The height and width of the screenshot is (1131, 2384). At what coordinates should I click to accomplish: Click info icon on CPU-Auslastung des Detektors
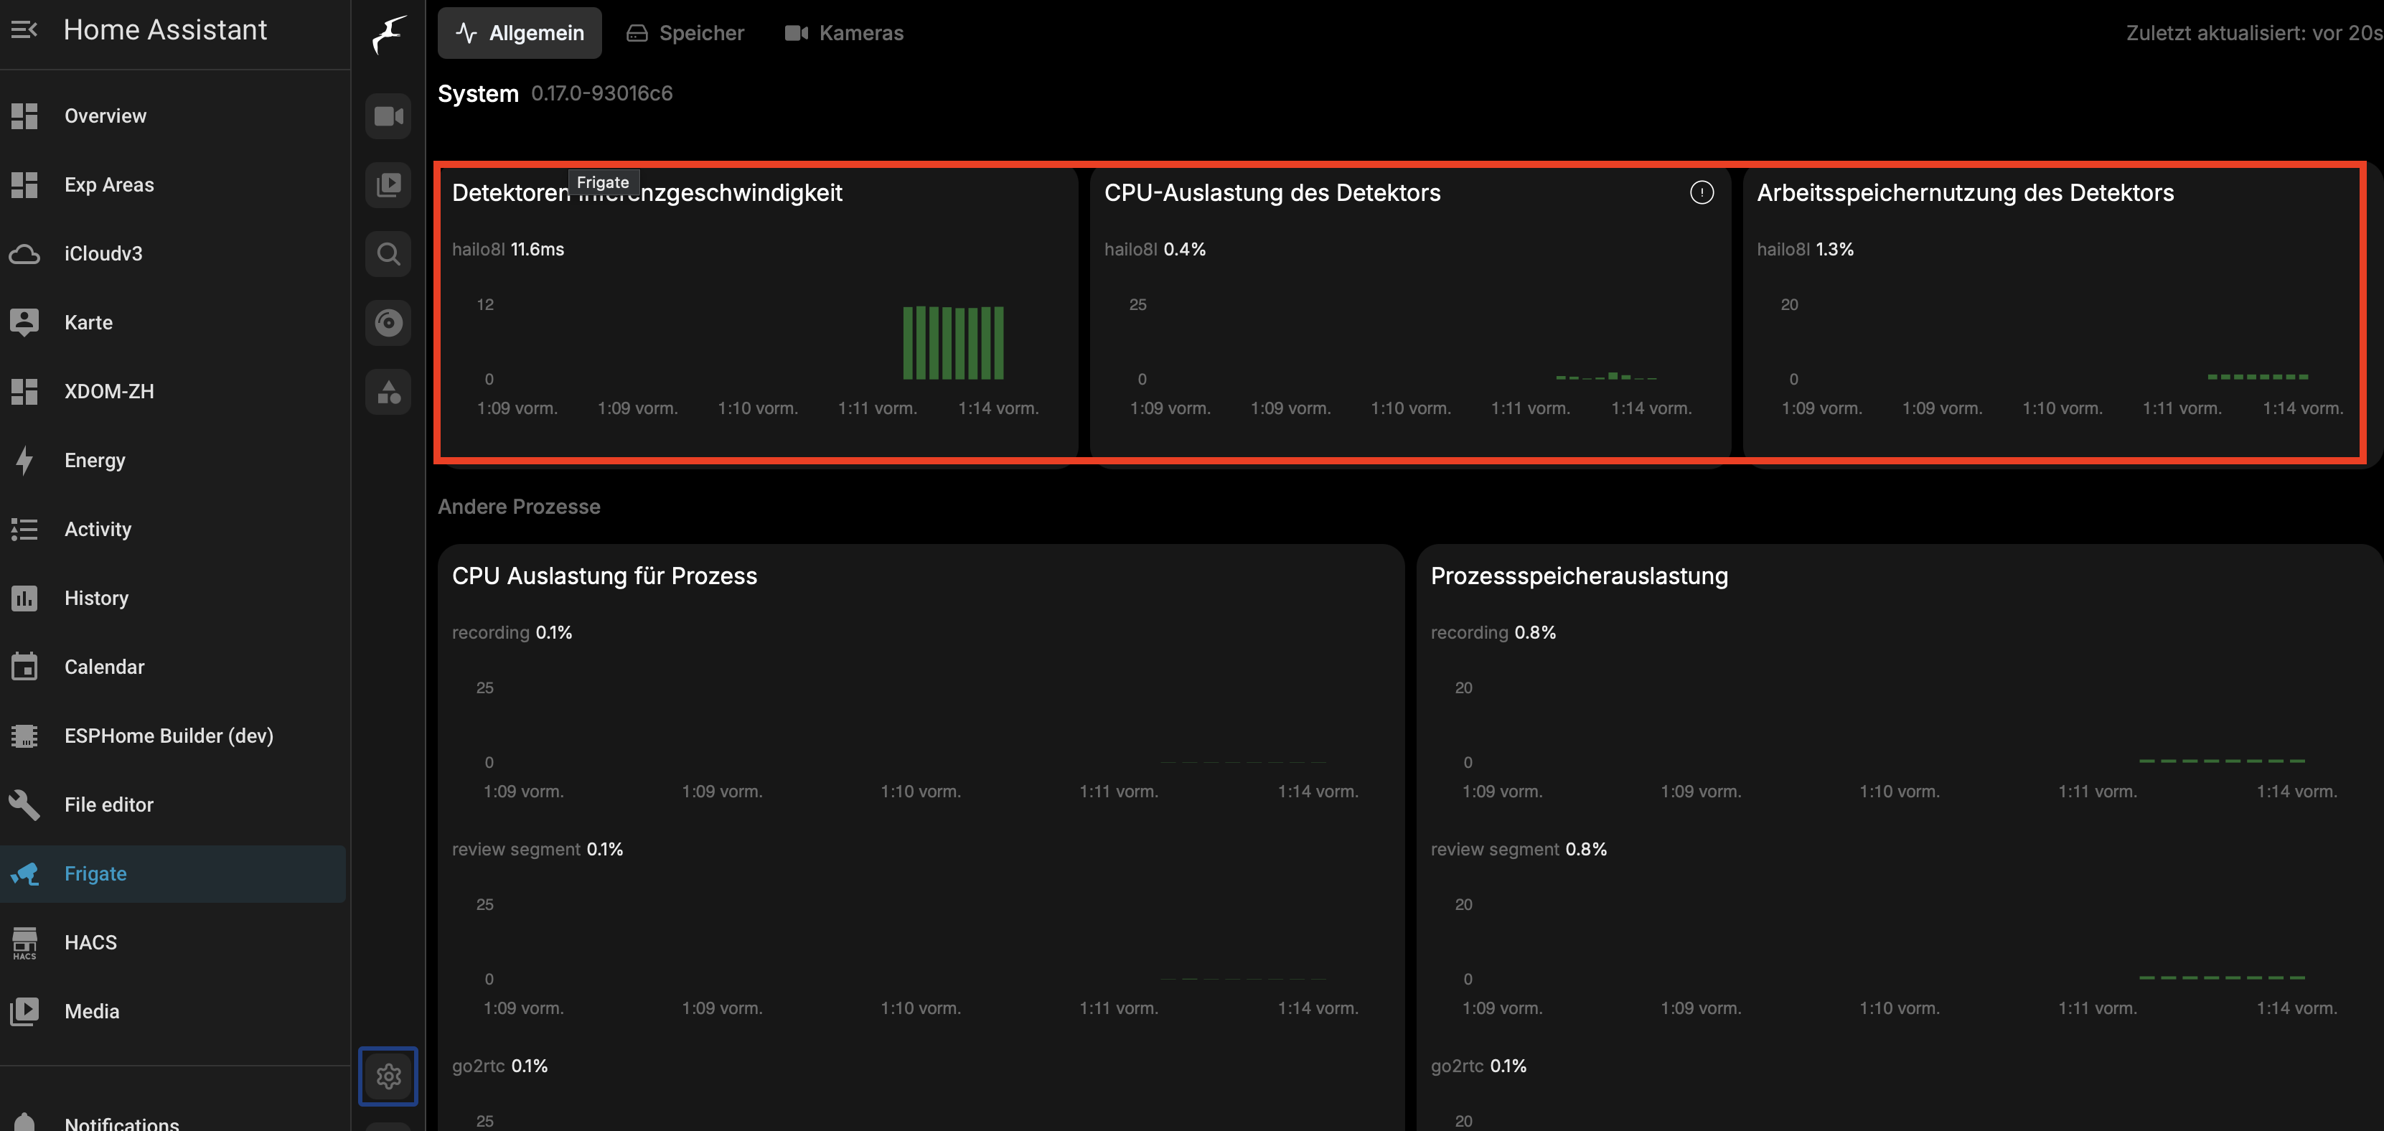[x=1701, y=192]
